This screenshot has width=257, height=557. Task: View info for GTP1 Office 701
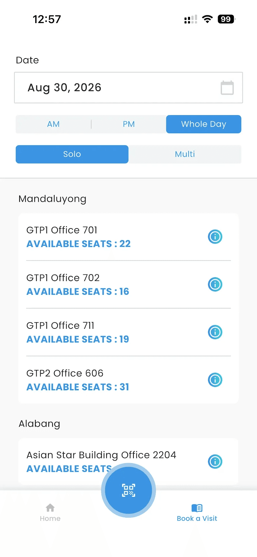[215, 237]
